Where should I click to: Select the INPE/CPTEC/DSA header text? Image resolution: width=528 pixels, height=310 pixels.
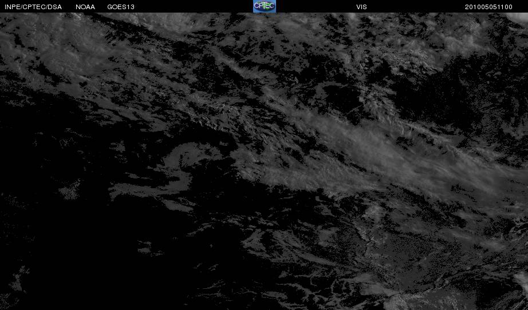[33, 7]
